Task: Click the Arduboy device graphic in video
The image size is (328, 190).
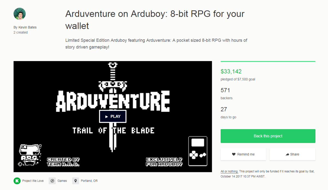Action: coord(198,151)
